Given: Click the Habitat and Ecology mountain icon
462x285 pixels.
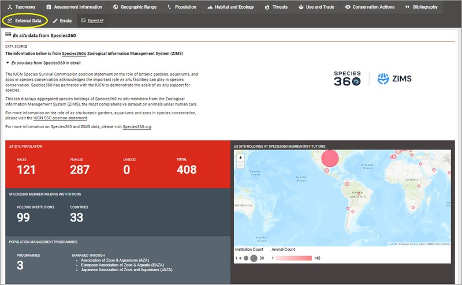Looking at the screenshot, I should 210,7.
